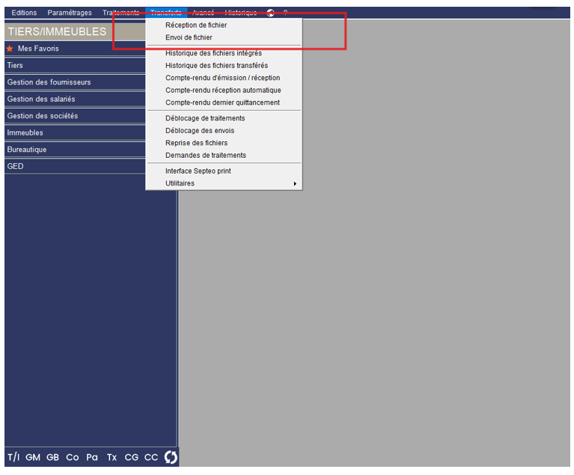The image size is (574, 475).
Task: Expand the Bureautique sidebar section
Action: 27,150
